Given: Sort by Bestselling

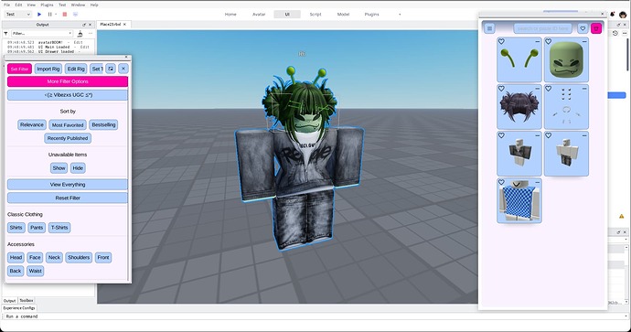Looking at the screenshot, I should tap(103, 124).
